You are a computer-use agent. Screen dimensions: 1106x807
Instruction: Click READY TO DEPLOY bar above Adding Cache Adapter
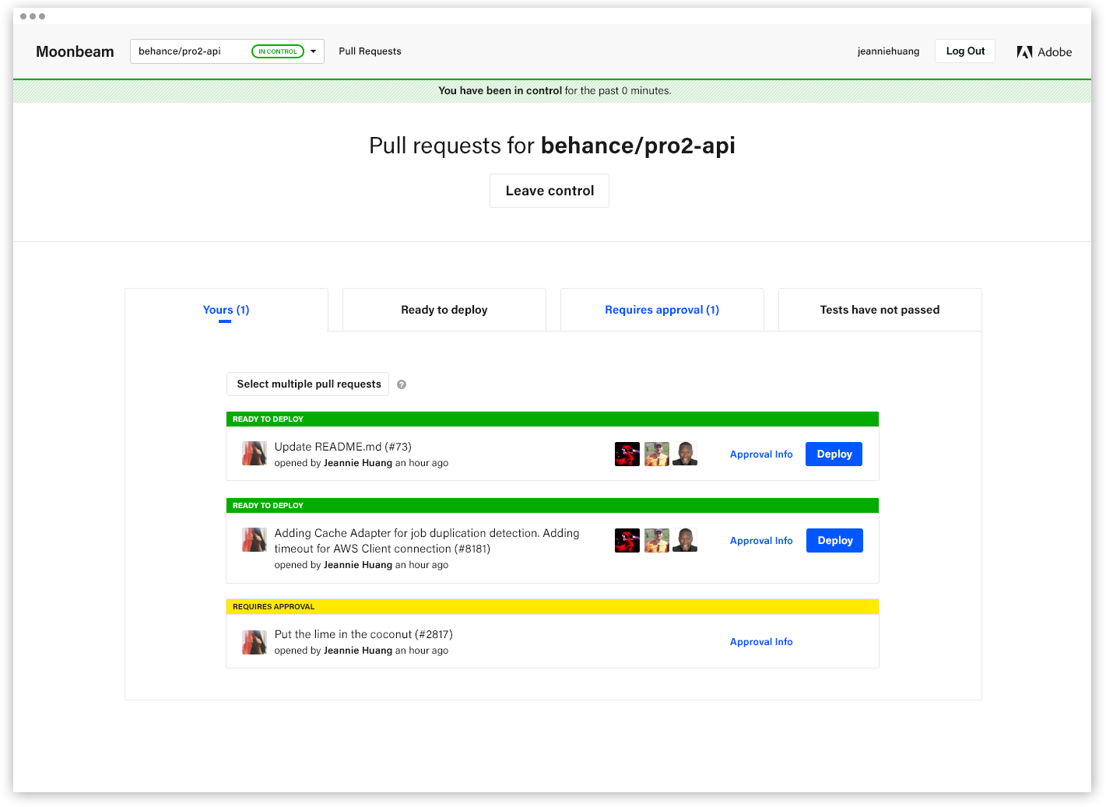coord(553,506)
